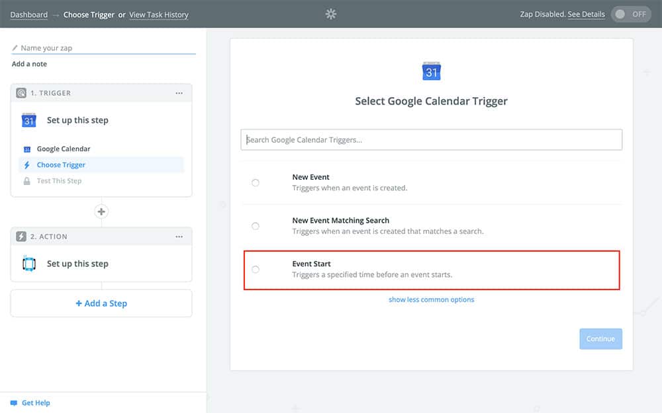Click the Search Google Calendar Triggers field
The height and width of the screenshot is (413, 662).
point(431,139)
